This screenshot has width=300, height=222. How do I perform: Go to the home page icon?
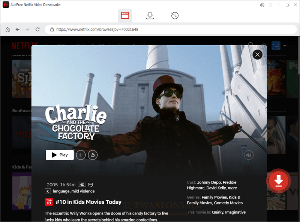7,30
